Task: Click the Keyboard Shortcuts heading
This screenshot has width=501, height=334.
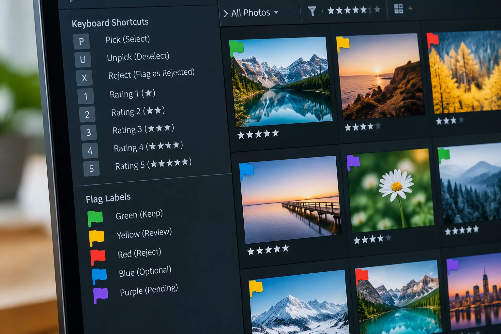Action: (110, 23)
